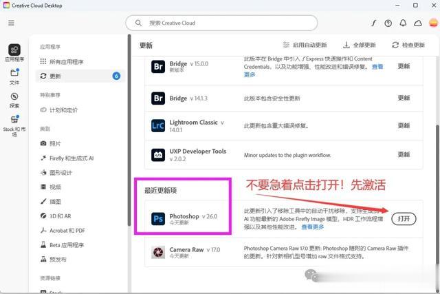The height and width of the screenshot is (294, 440).
Task: Click the Bridge v15.0.0 icon
Action: (158, 67)
